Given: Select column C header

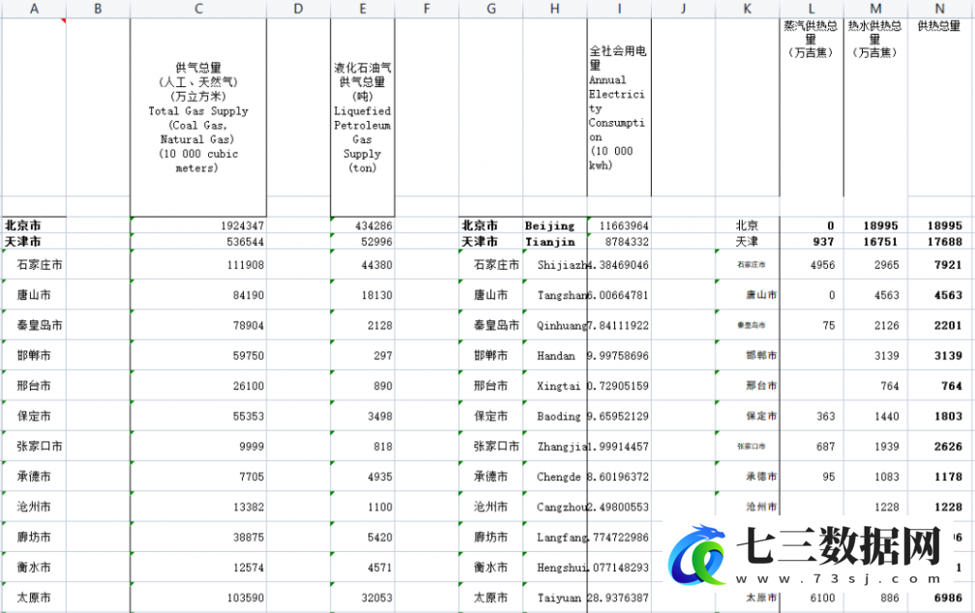Looking at the screenshot, I should click(x=198, y=9).
